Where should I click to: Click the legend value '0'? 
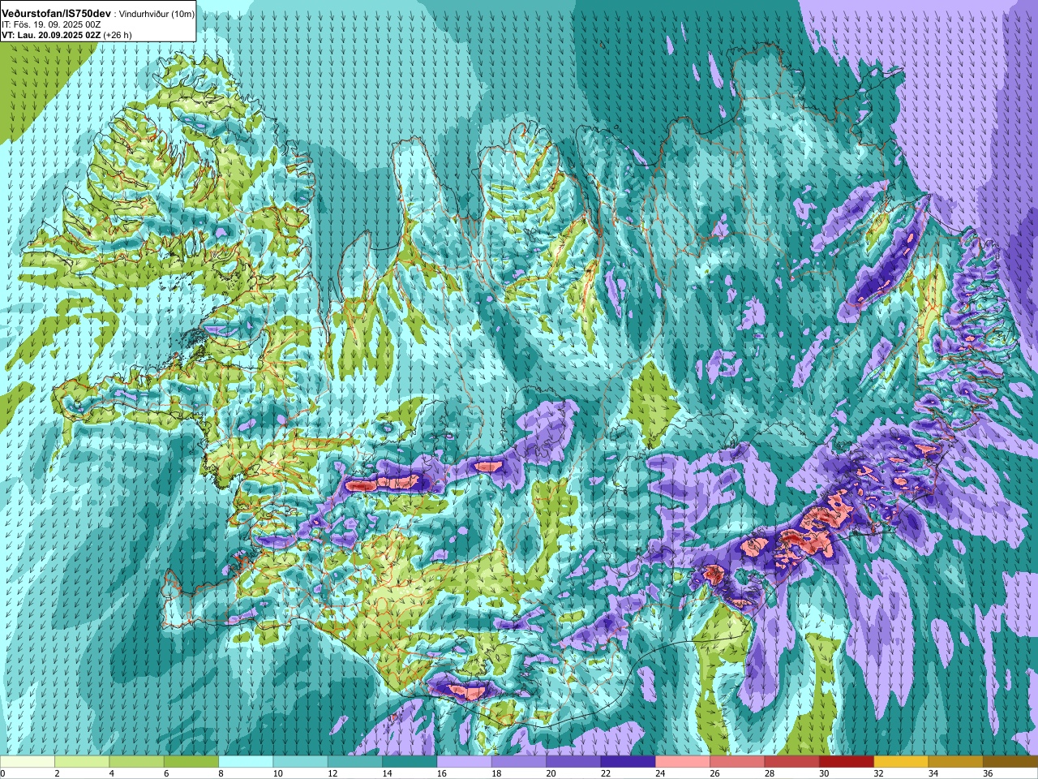click(2, 773)
